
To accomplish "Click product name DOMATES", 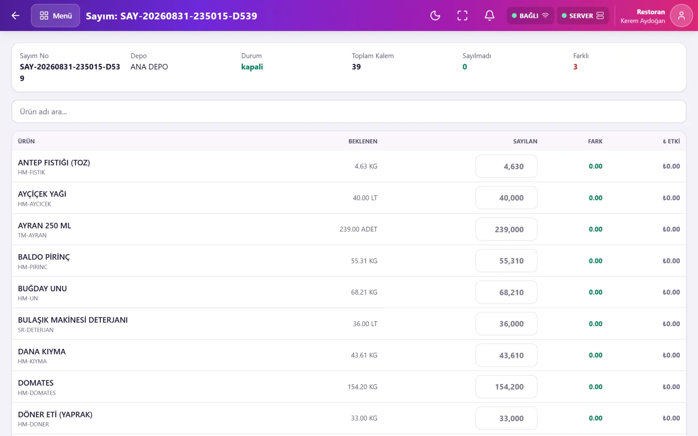I will pyautogui.click(x=36, y=383).
